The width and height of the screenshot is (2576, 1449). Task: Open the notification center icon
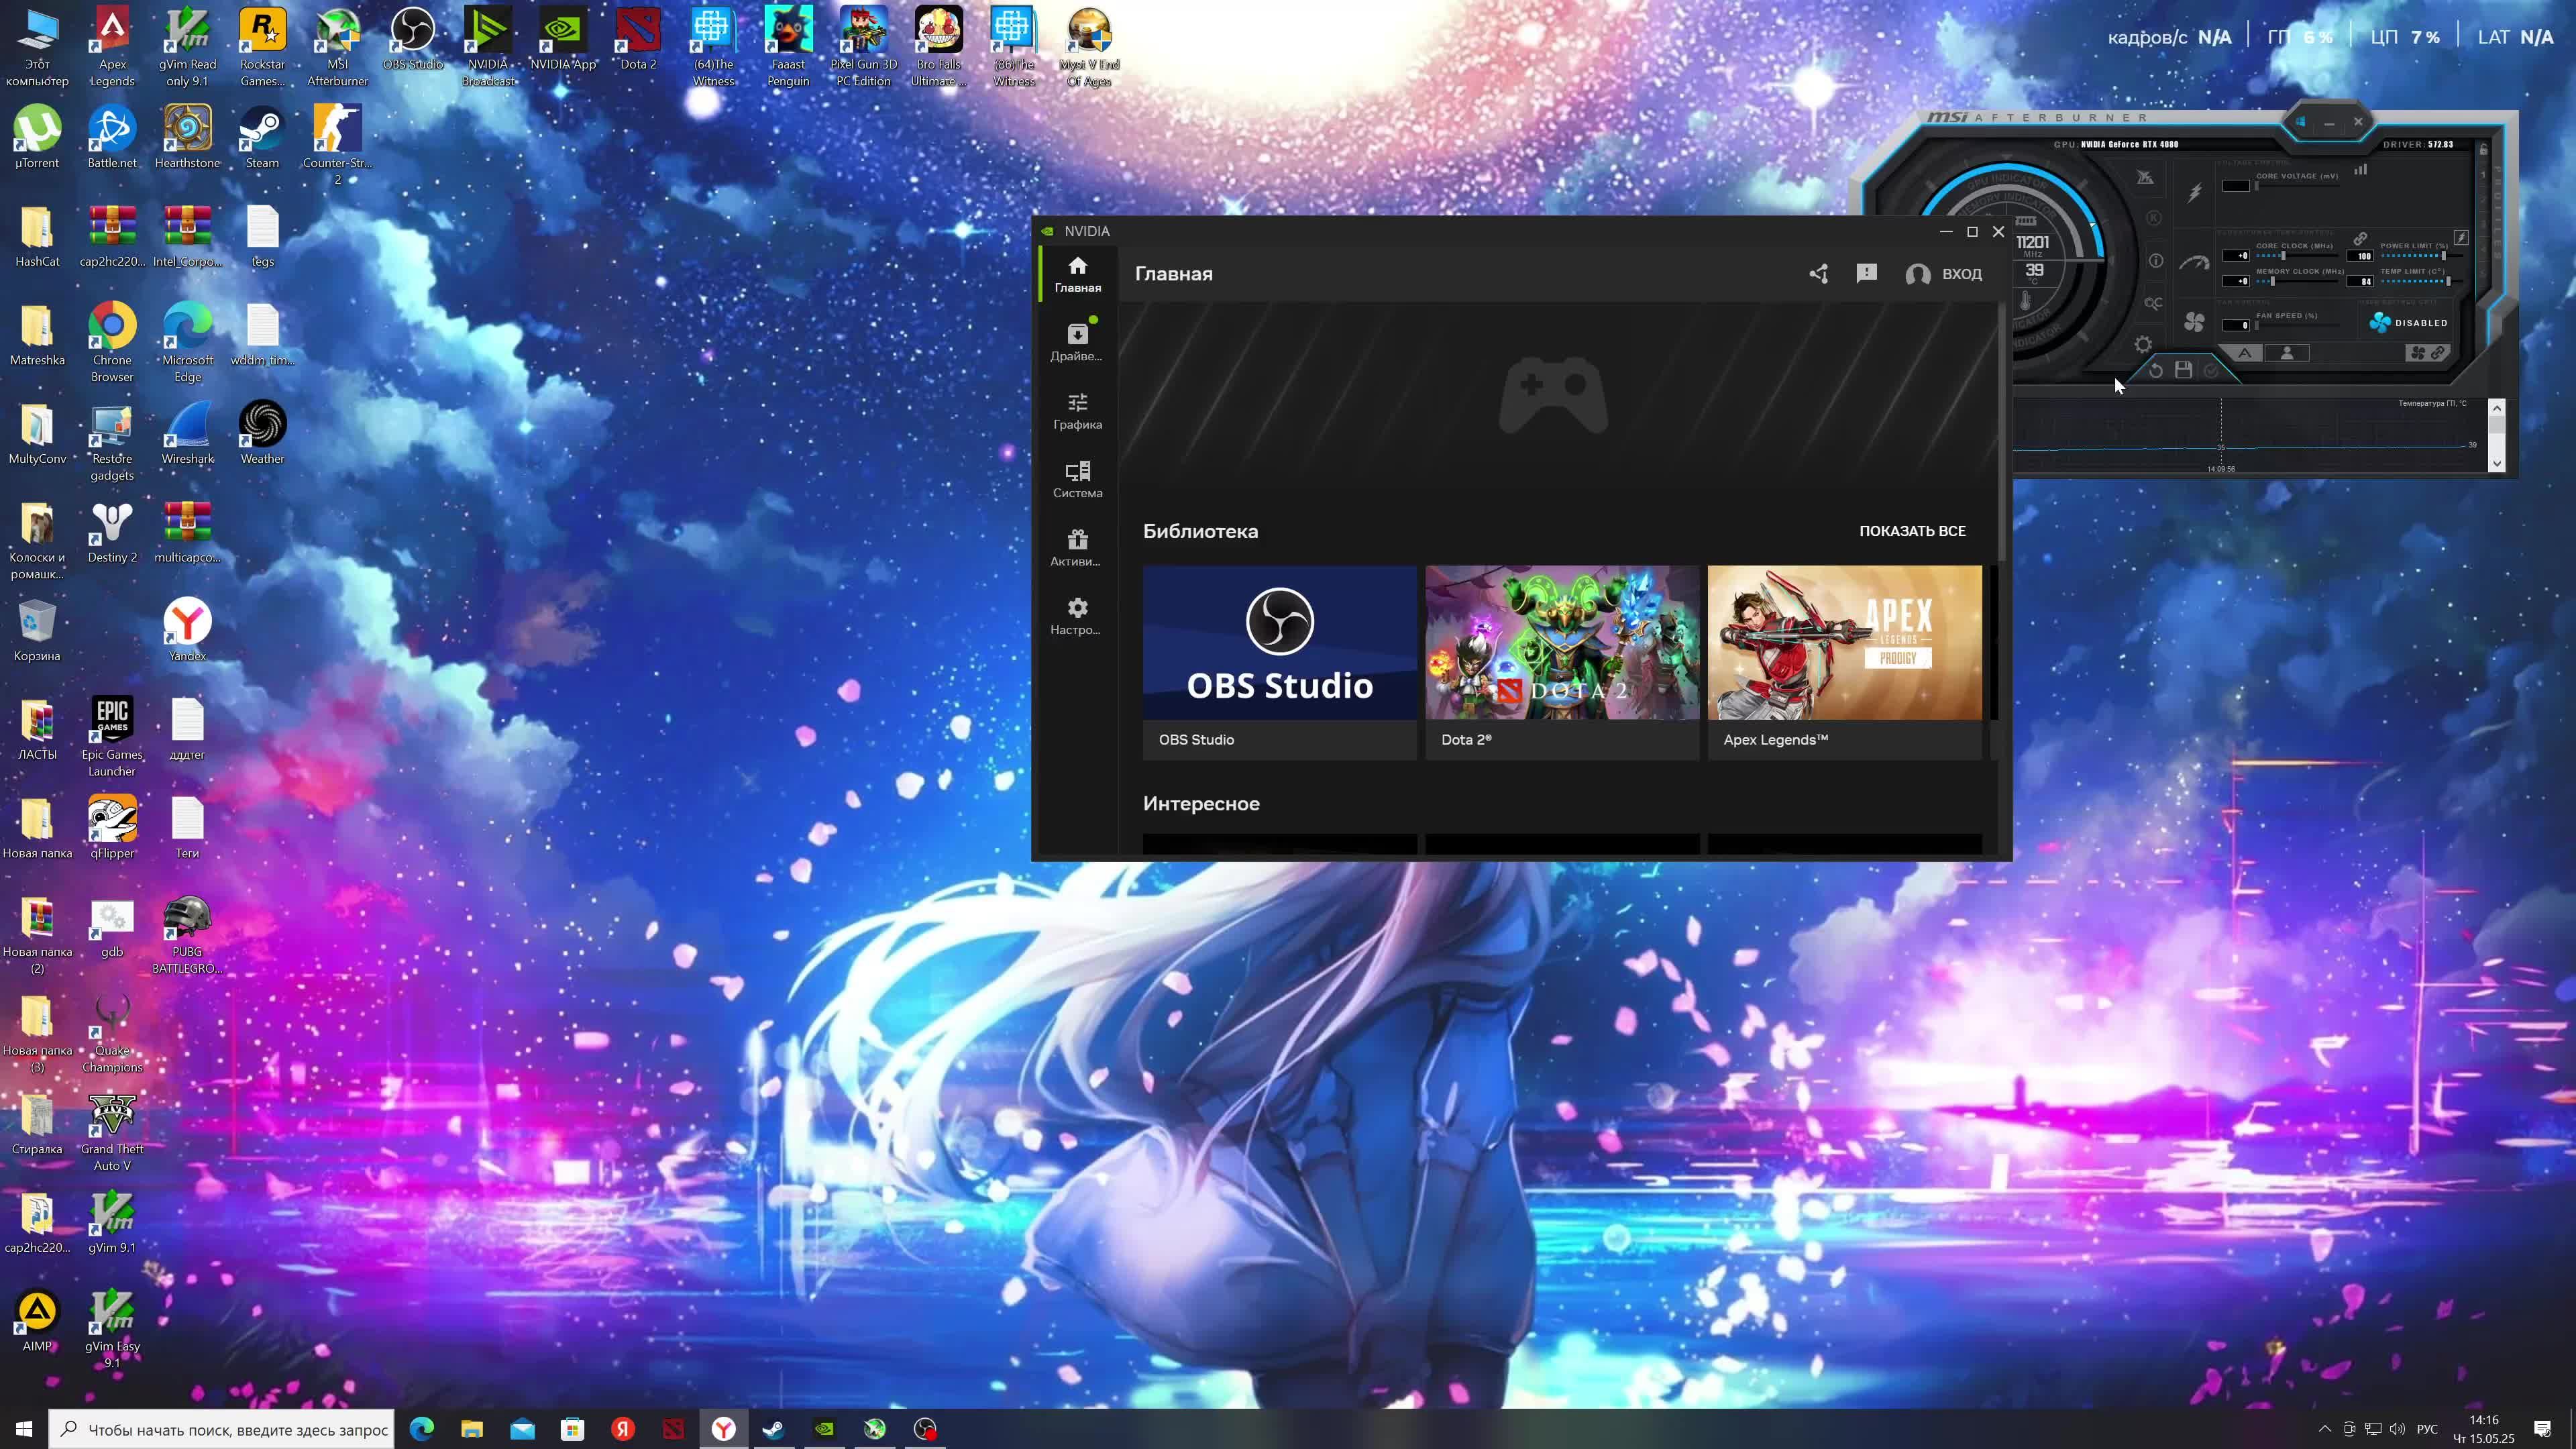tap(2542, 1429)
